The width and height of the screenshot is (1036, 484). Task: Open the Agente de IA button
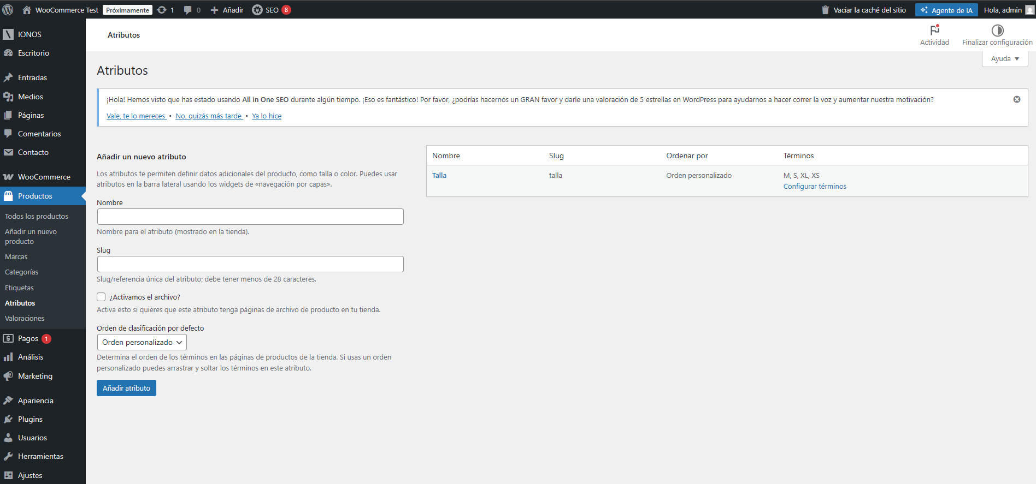point(946,10)
